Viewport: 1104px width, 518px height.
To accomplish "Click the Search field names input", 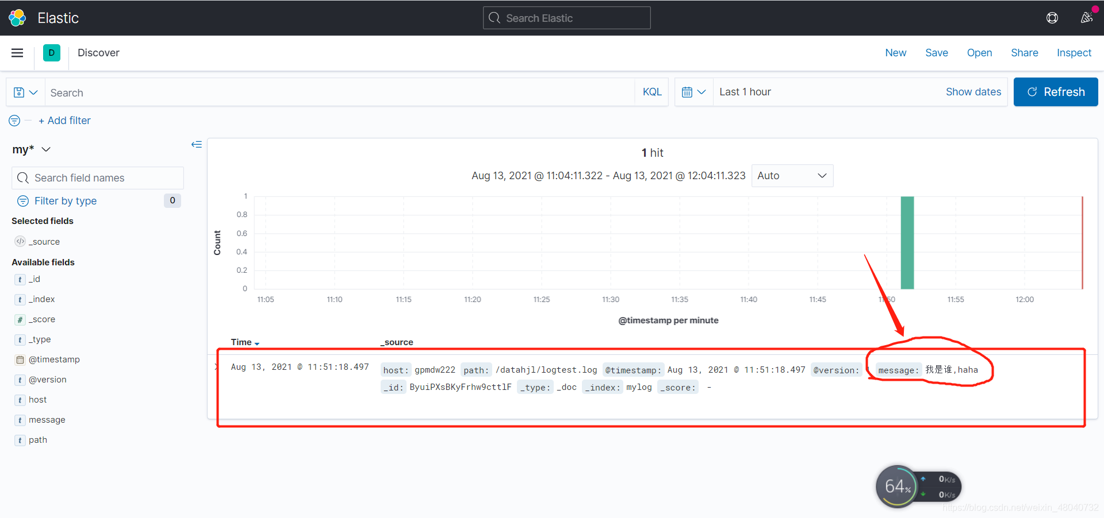I will 98,178.
